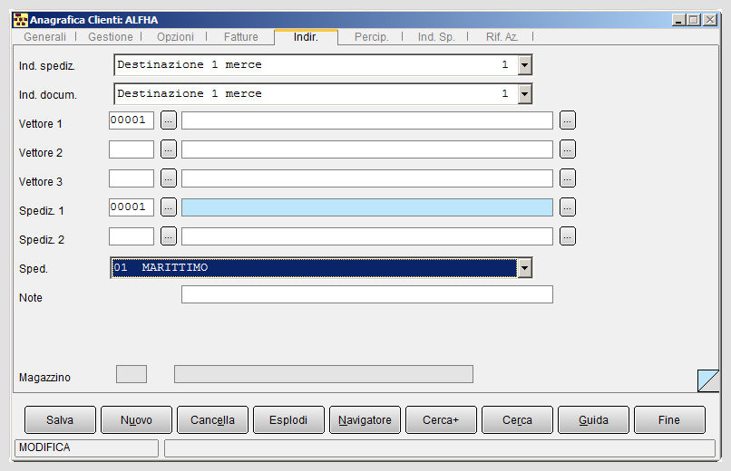Switch to the Gestione tab

click(111, 37)
